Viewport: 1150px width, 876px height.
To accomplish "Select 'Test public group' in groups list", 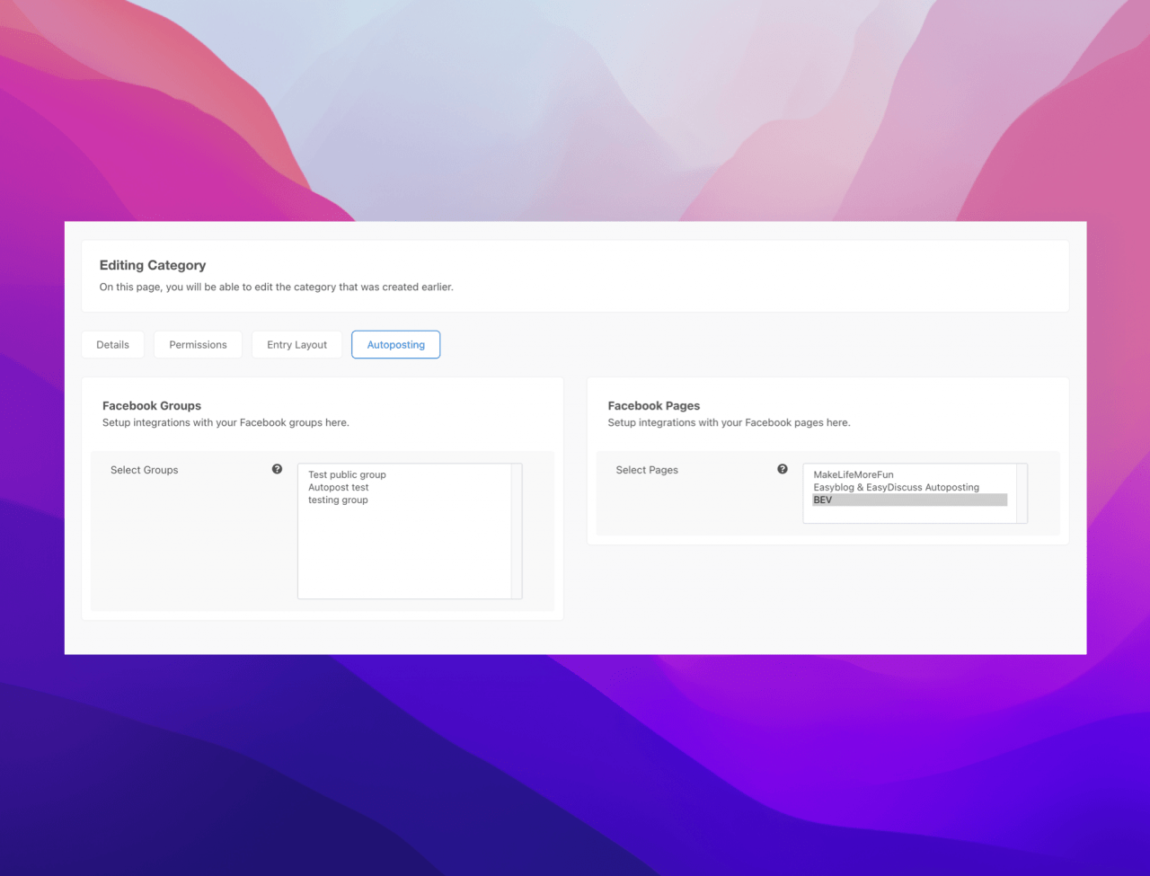I will [x=347, y=474].
